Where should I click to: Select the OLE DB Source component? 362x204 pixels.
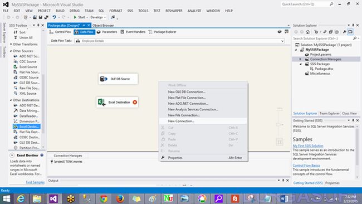118,79
